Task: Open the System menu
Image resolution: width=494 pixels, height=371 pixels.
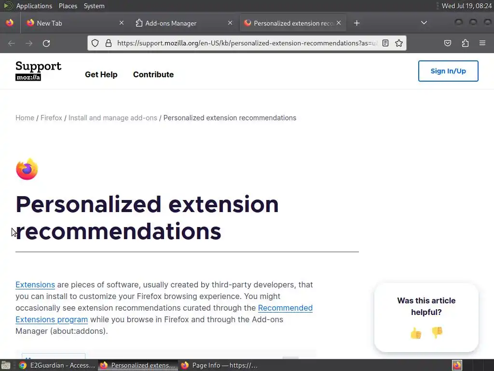Action: click(x=94, y=6)
